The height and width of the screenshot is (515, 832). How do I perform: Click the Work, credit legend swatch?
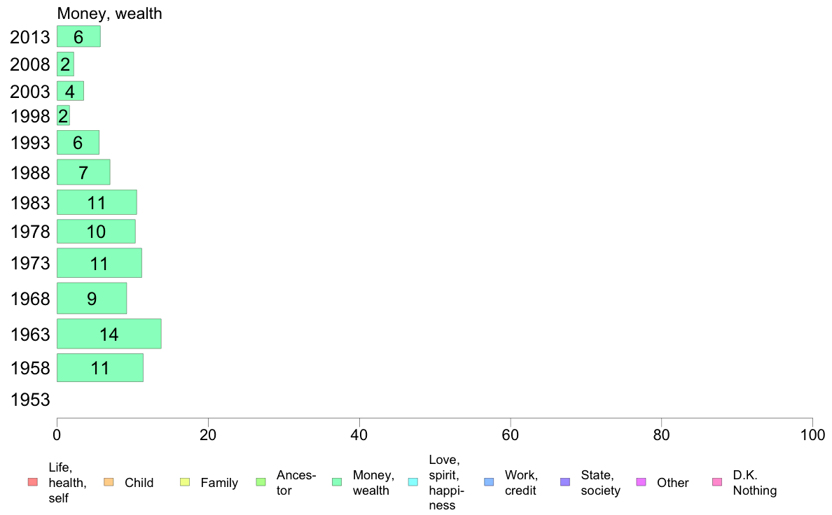[x=490, y=482]
